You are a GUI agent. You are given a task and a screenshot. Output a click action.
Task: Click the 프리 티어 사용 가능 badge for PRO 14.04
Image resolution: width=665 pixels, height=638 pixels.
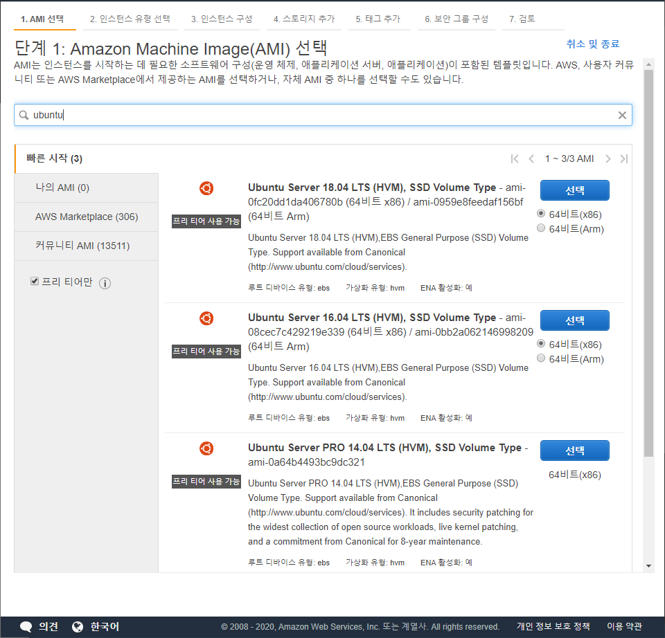[x=206, y=481]
